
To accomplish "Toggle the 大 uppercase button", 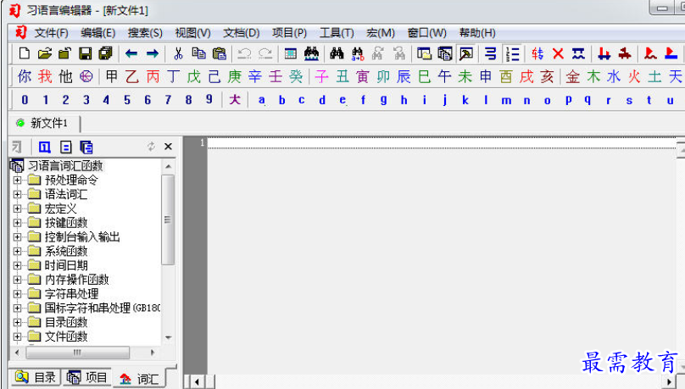I will tap(235, 99).
